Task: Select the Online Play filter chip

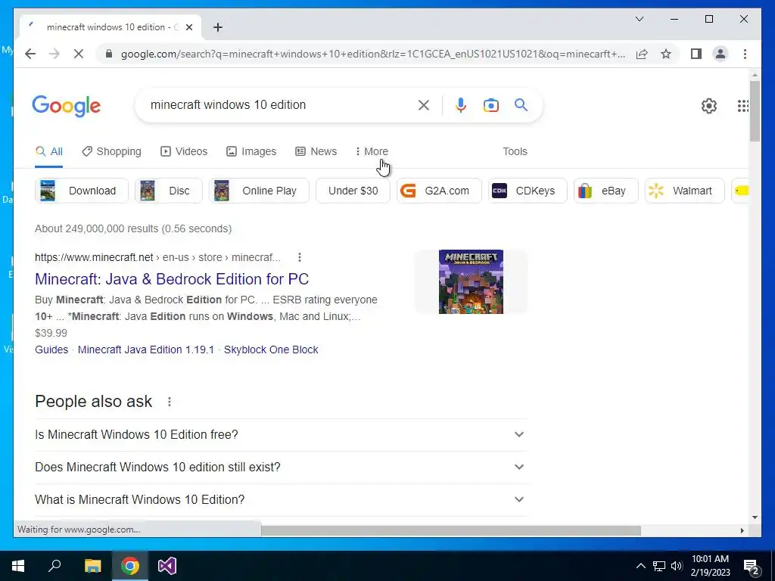Action: 259,191
